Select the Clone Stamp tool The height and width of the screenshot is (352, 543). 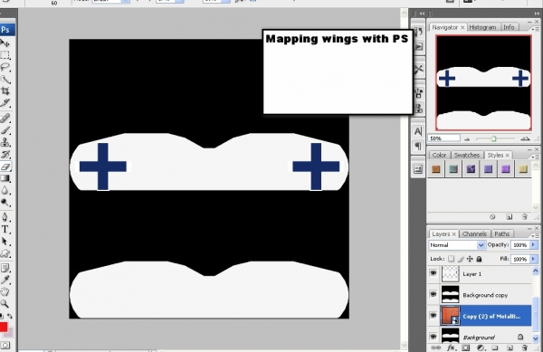point(5,142)
